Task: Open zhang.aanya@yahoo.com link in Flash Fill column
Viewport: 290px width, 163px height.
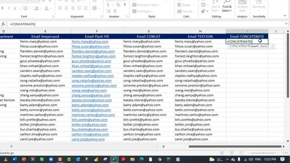Action: (x=91, y=95)
